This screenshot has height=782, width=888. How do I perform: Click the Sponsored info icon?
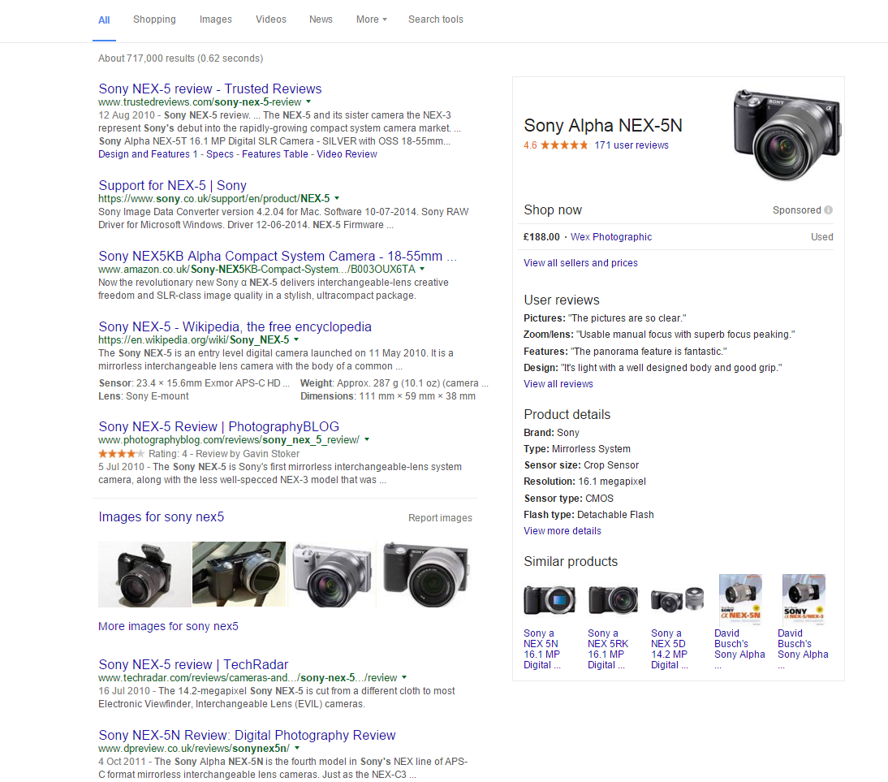(x=828, y=210)
